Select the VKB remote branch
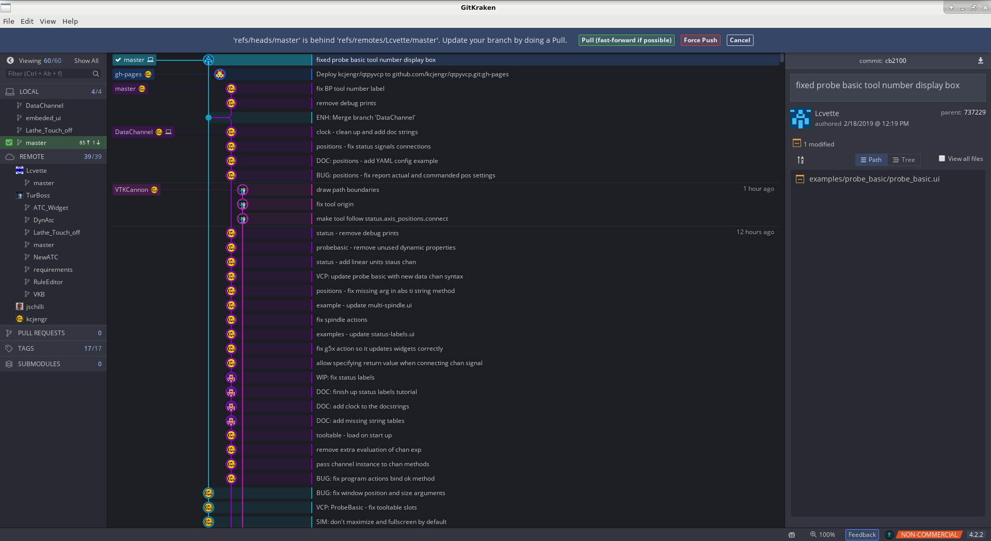This screenshot has height=541, width=991. pyautogui.click(x=53, y=294)
